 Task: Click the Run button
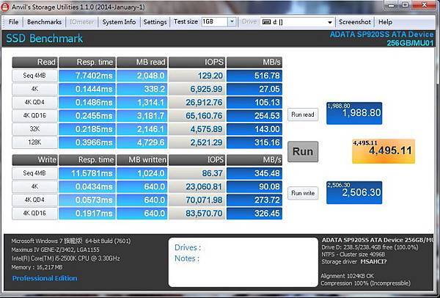point(303,152)
